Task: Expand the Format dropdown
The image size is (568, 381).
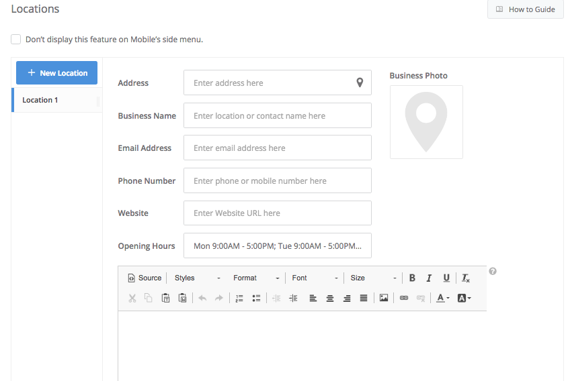Action: (x=255, y=278)
